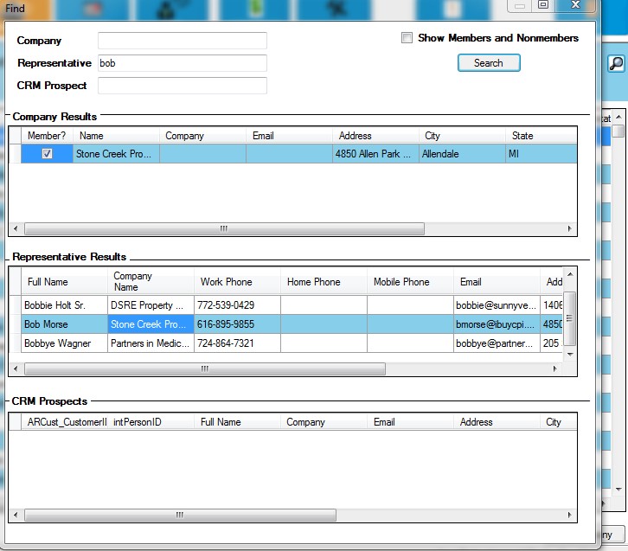Select the Stone Creek Pro... company name cell
The image size is (628, 551).
[x=116, y=154]
